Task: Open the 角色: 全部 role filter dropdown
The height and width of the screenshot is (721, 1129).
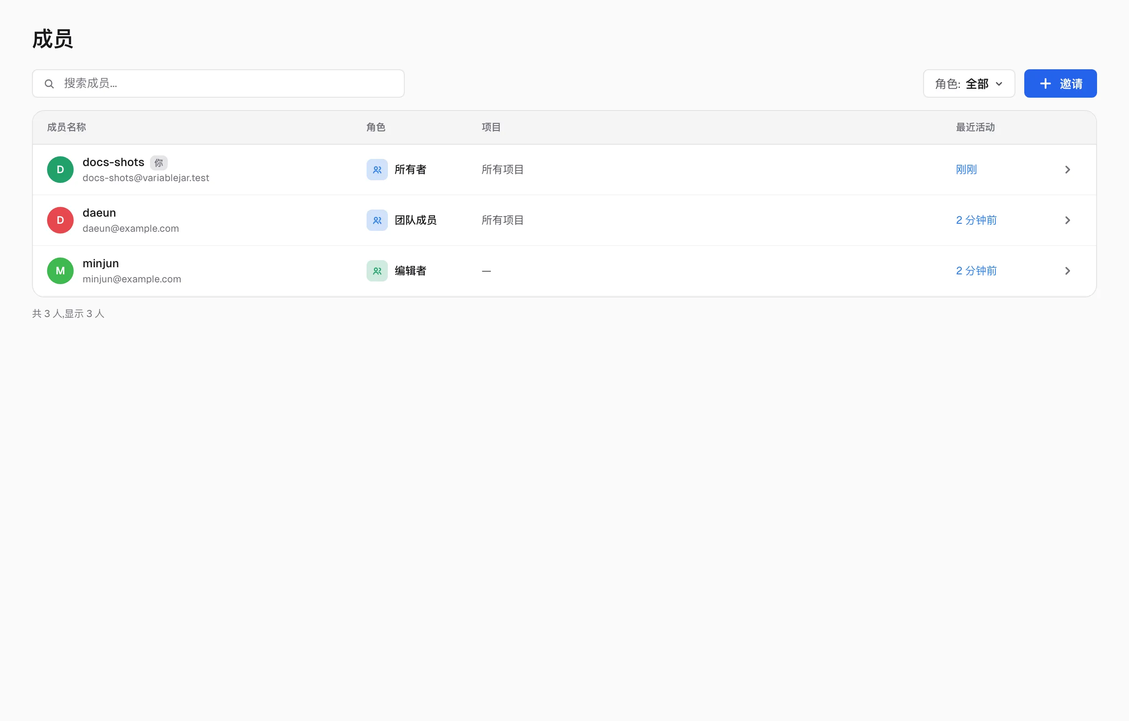Action: point(969,83)
